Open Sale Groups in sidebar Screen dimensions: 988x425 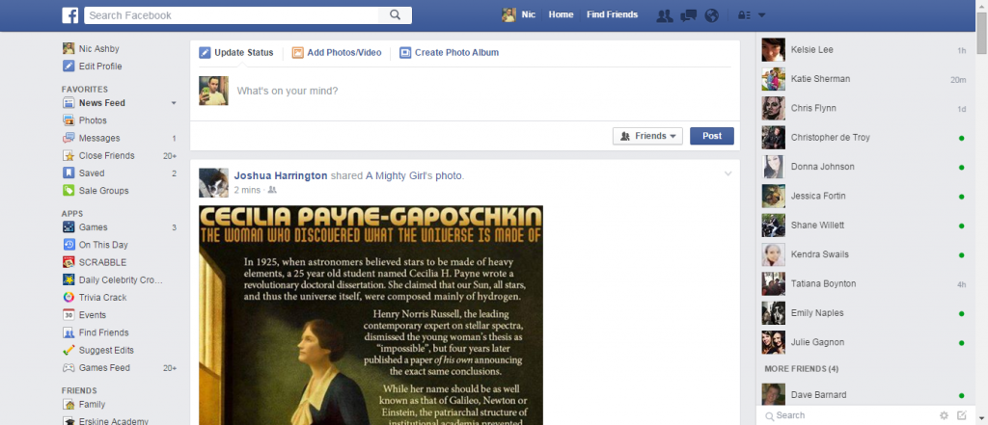tap(103, 191)
